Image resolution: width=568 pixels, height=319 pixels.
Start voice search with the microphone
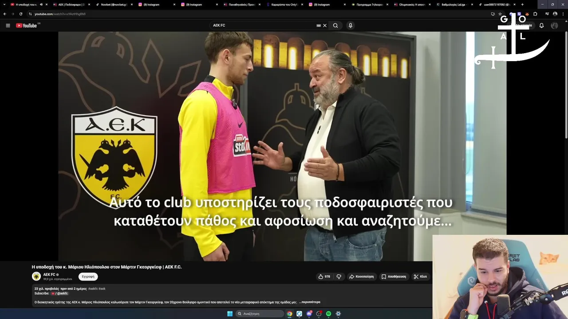[351, 25]
